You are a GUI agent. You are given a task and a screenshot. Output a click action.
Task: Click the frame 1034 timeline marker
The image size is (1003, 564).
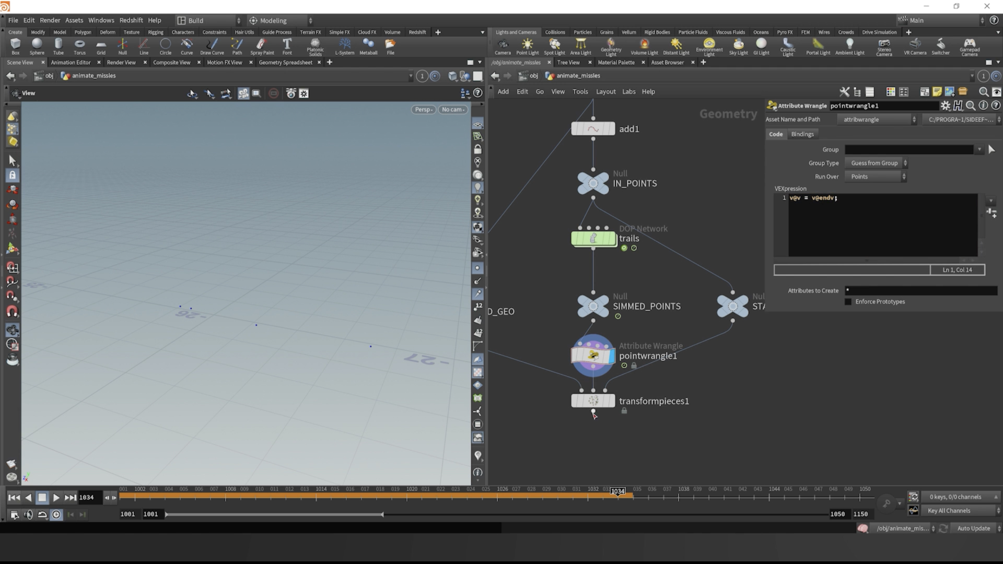(x=617, y=491)
